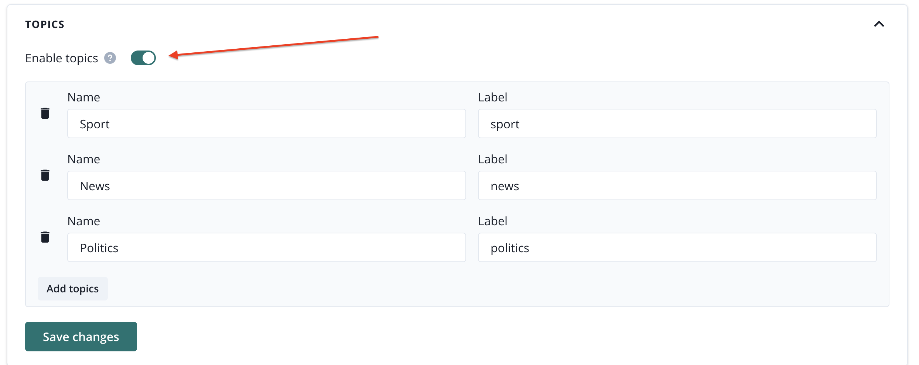The width and height of the screenshot is (919, 365).
Task: Click into the lowercase news label field
Action: [677, 186]
